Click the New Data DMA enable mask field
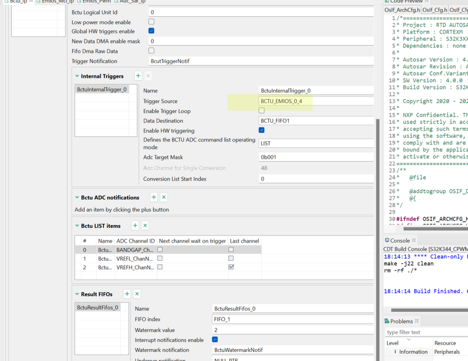 pos(261,41)
